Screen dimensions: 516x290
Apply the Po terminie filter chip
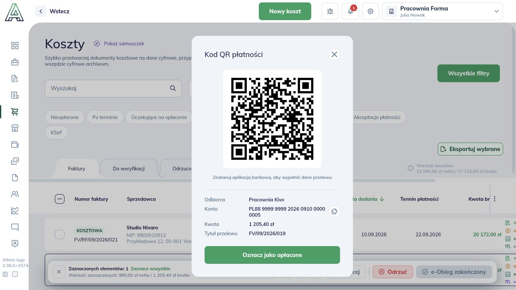tap(105, 117)
